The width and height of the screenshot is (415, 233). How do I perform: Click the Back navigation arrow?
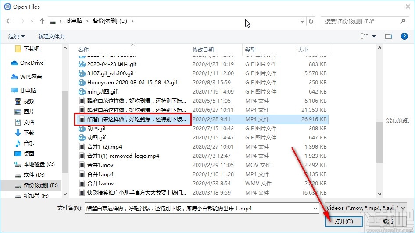point(9,21)
